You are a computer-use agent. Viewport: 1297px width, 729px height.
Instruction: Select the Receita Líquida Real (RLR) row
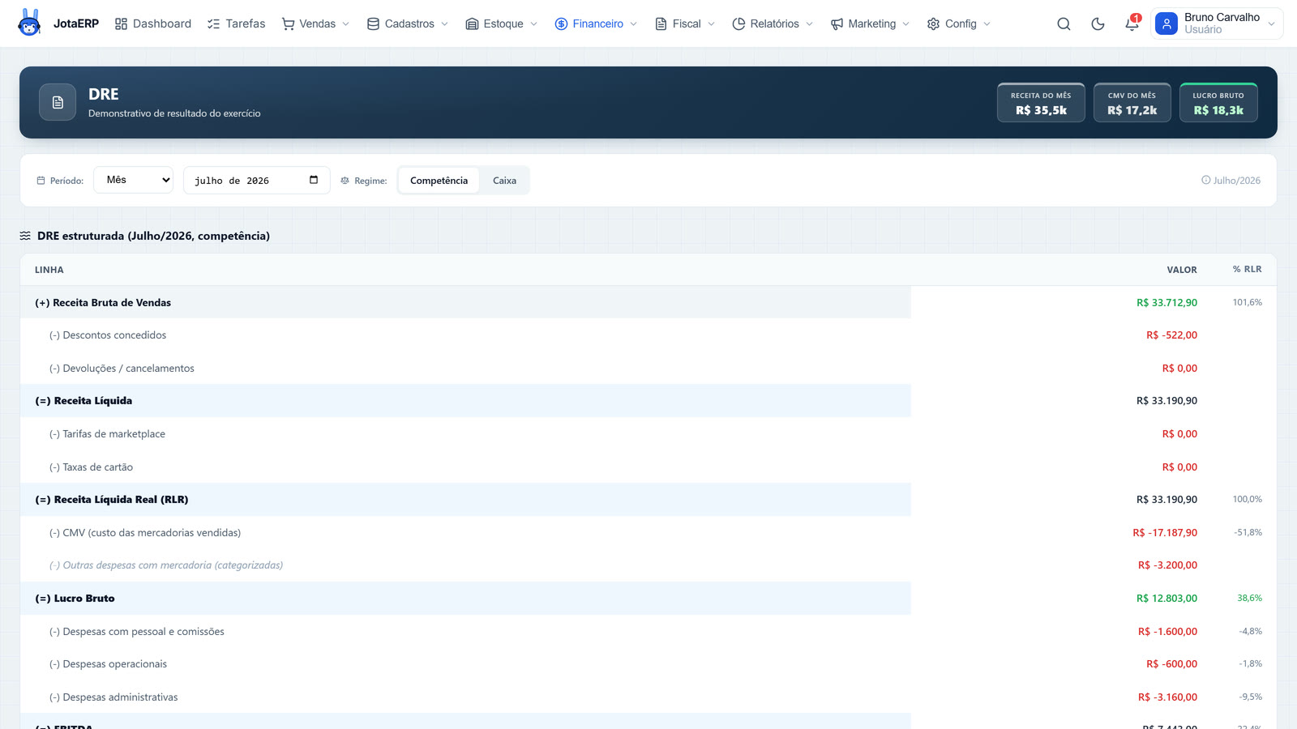point(648,500)
